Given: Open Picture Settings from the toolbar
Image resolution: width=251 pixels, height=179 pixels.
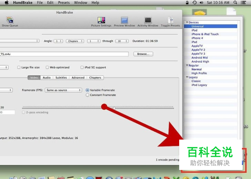Looking at the screenshot, I should (101, 22).
